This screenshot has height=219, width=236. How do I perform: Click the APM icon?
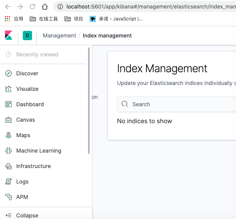[x=8, y=197]
